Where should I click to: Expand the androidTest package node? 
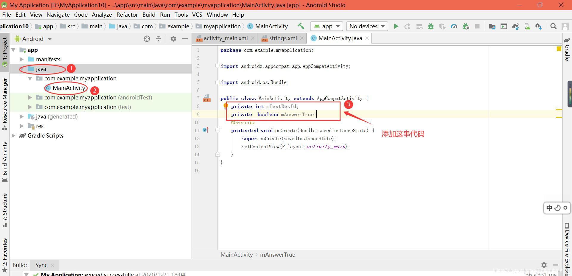[30, 98]
